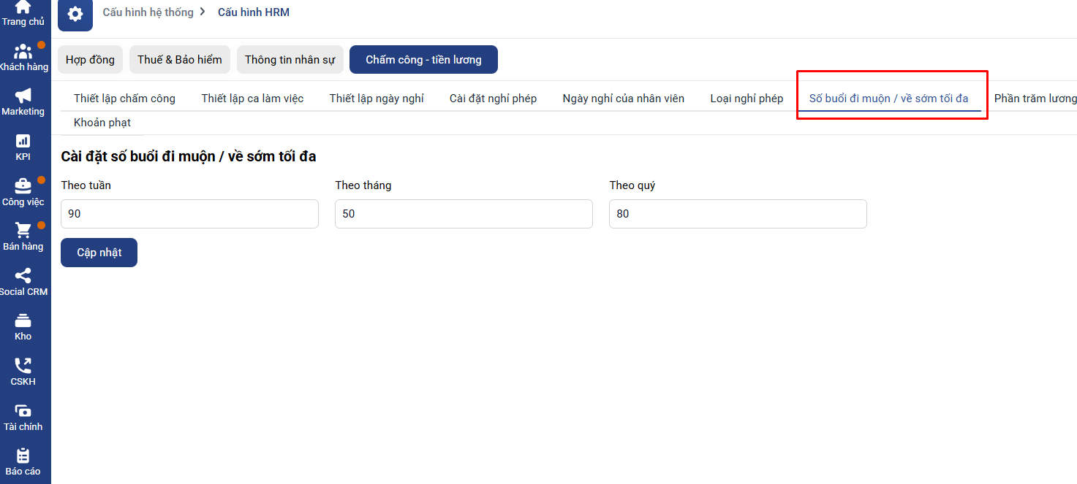The image size is (1077, 484).
Task: Click the Cập nhật update button
Action: 99,253
